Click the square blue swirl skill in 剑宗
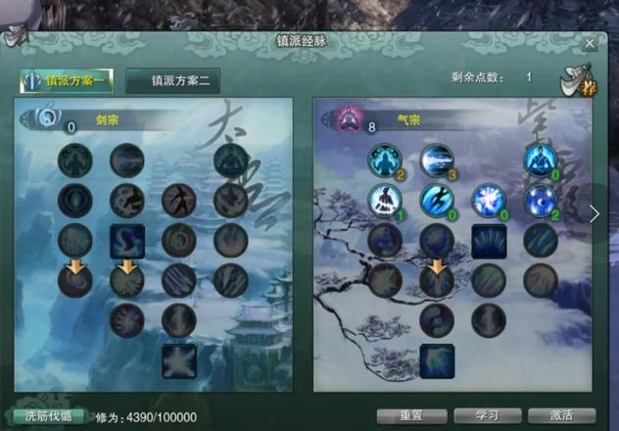The height and width of the screenshot is (431, 619). click(127, 241)
